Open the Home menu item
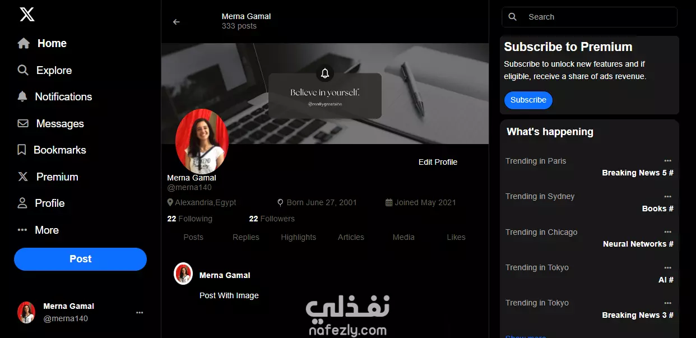 click(52, 43)
